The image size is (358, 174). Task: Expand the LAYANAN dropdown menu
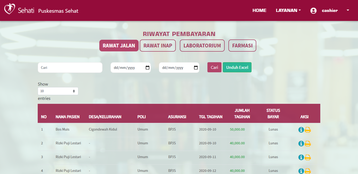point(288,10)
